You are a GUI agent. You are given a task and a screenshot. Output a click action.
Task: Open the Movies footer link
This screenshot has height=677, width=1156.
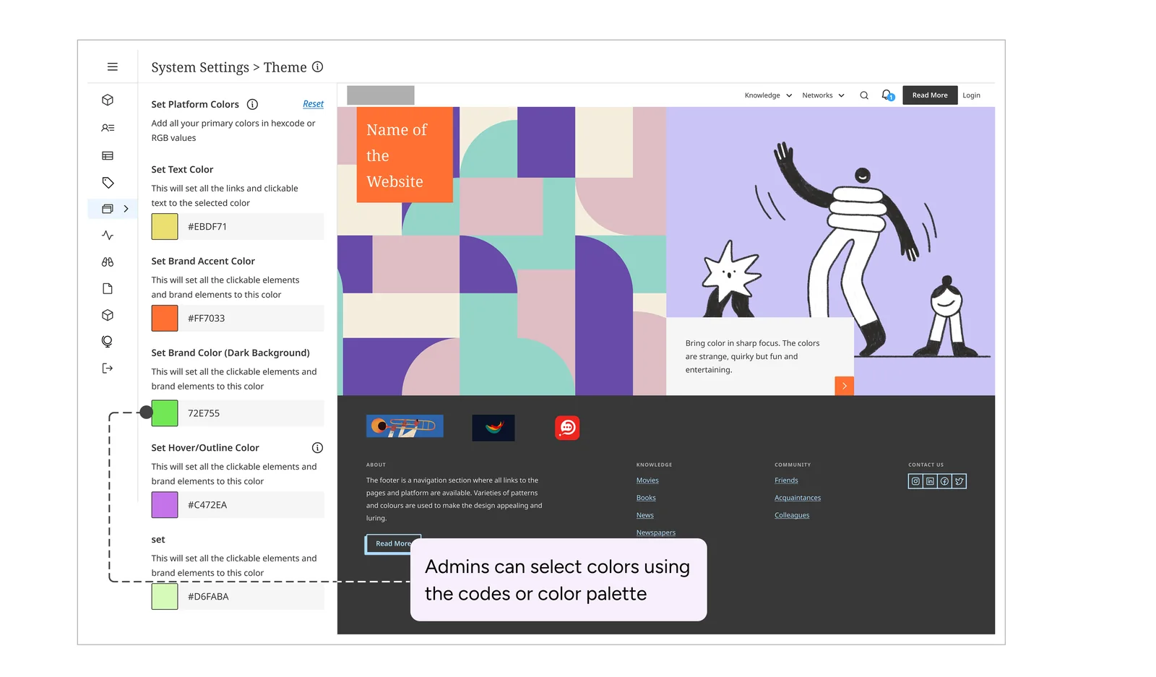[x=647, y=480]
